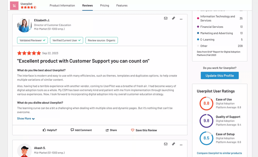The height and width of the screenshot is (157, 258).
Task: Click the Financial Services industry row
Action: tap(220, 27)
